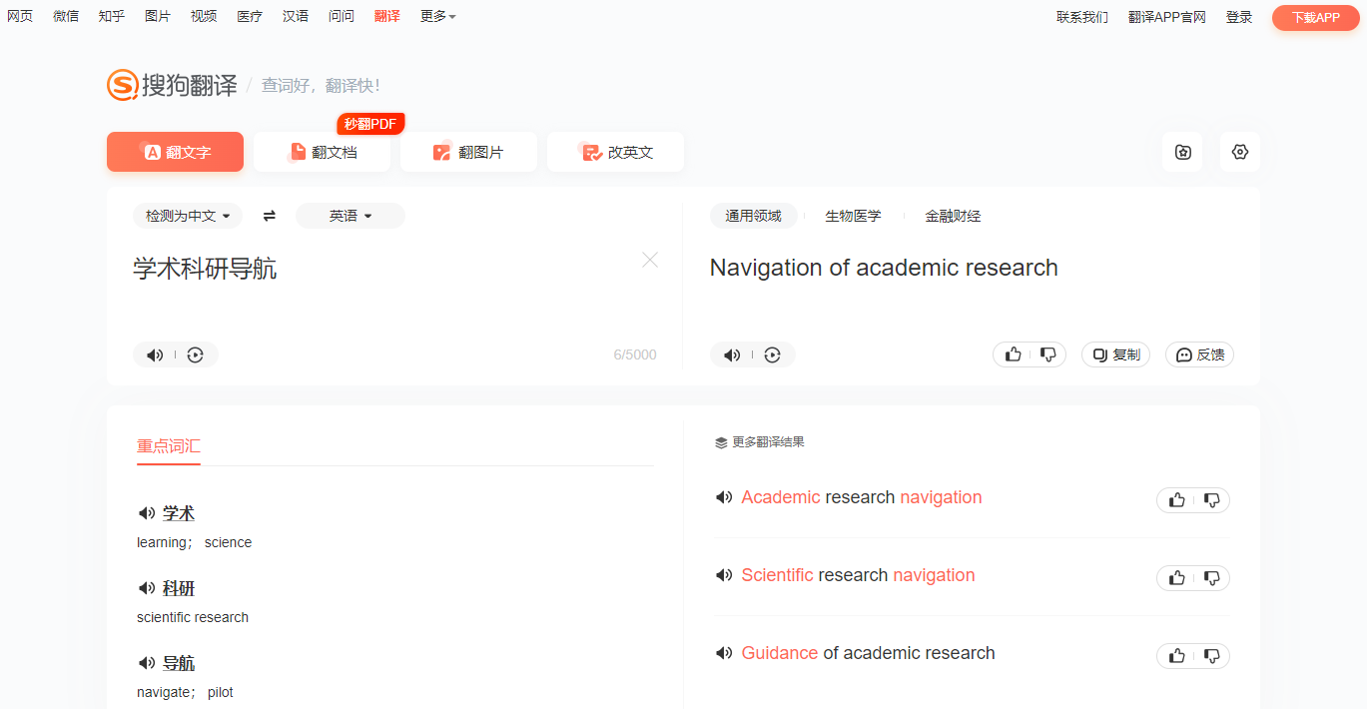Expand the 更多 menu in top navigation

(x=438, y=16)
